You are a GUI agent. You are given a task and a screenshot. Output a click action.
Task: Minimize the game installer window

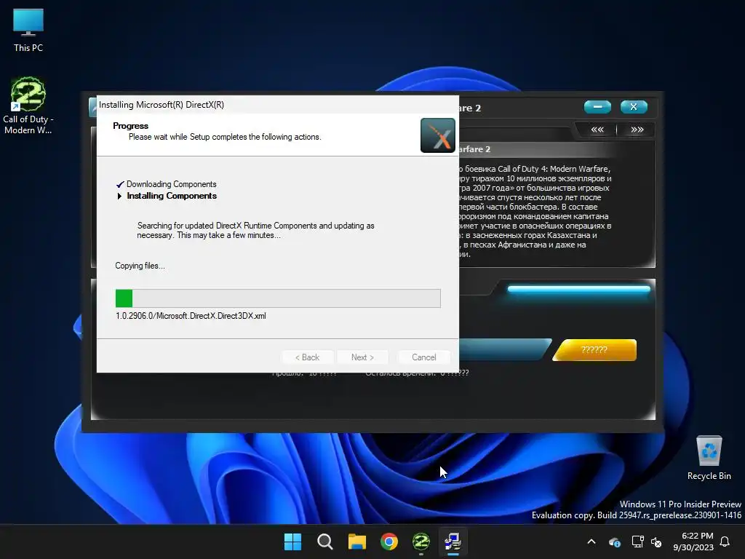(598, 107)
